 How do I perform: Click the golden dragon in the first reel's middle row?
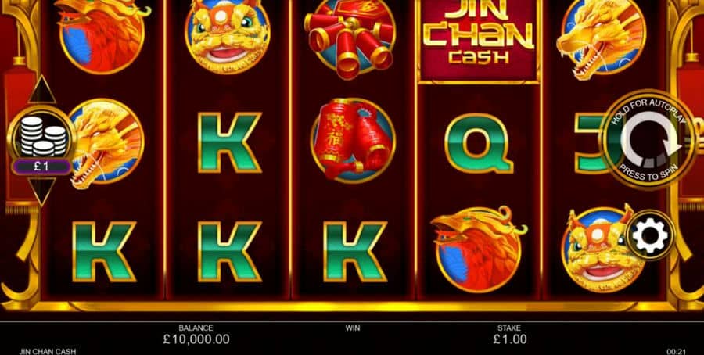pos(107,143)
